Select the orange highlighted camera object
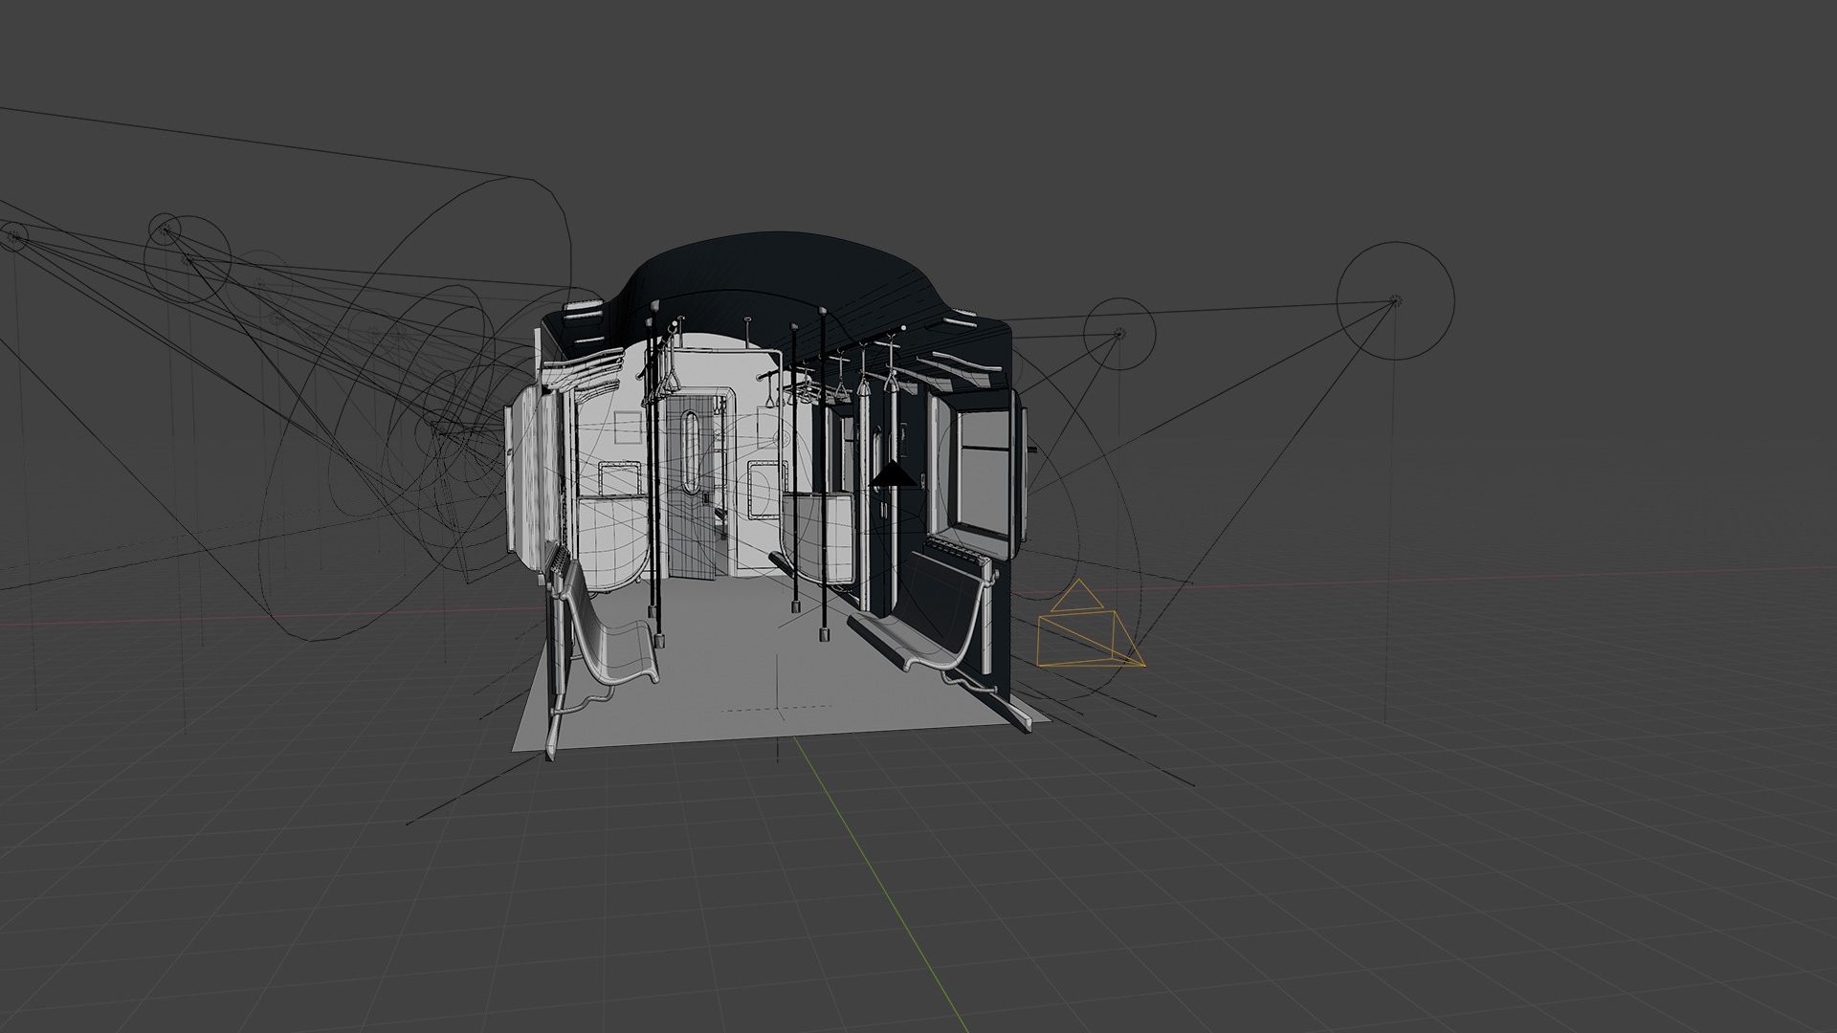 pos(1091,624)
